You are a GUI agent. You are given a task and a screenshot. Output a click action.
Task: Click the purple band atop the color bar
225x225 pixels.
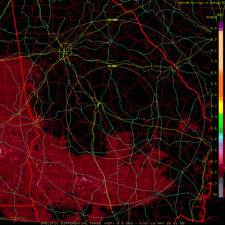pyautogui.click(x=221, y=25)
